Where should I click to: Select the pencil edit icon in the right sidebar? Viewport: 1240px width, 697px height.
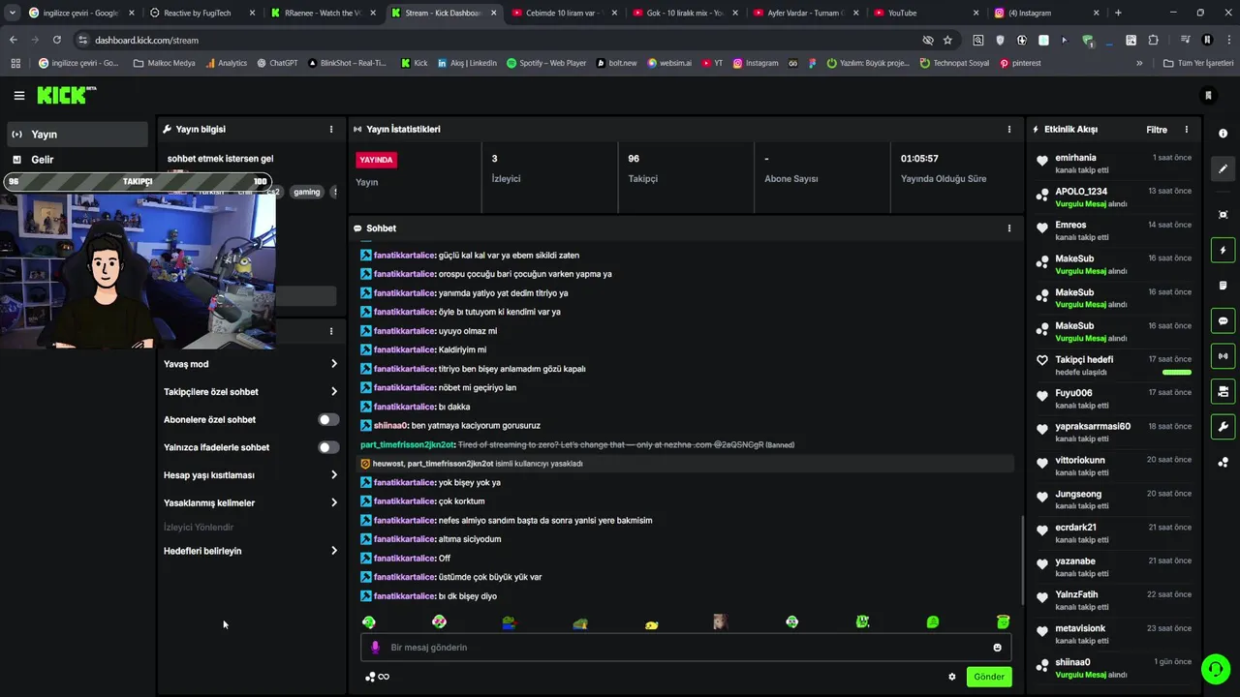[1223, 168]
